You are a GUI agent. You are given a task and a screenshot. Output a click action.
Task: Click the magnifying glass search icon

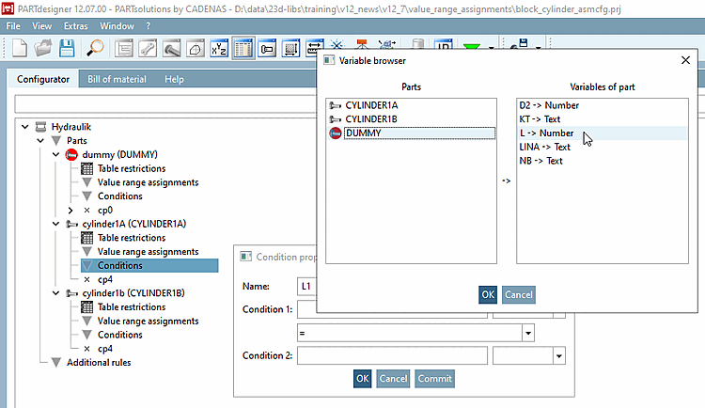coord(95,48)
